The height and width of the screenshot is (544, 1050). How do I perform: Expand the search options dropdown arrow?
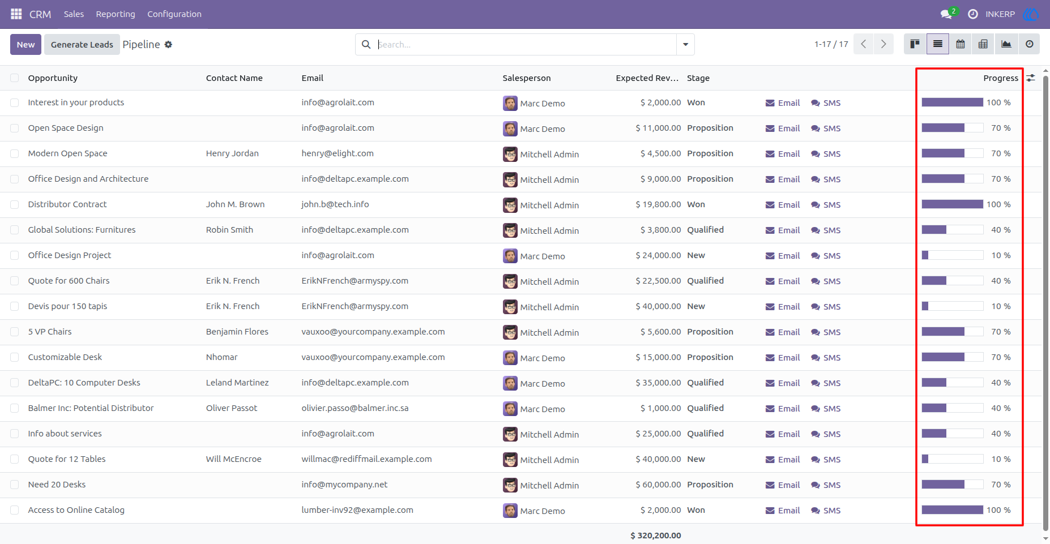coord(685,44)
